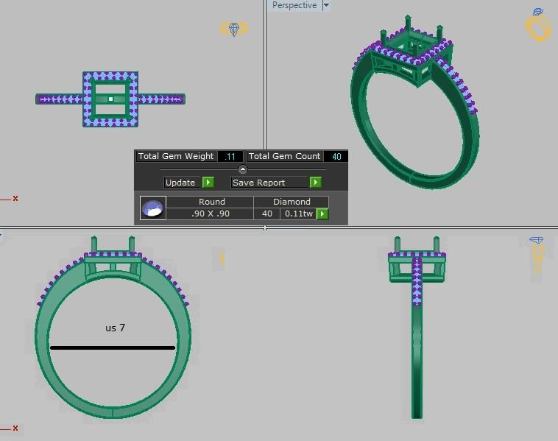558x441 pixels.
Task: Select the ring model in the perspective view
Action: point(414,102)
